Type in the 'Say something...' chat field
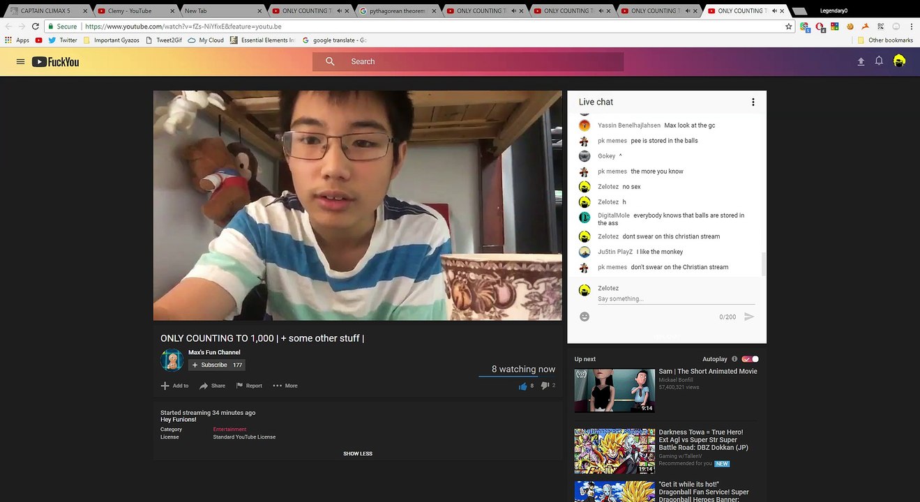This screenshot has width=920, height=502. (x=676, y=299)
